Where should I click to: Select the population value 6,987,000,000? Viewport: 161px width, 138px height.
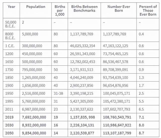(34, 109)
